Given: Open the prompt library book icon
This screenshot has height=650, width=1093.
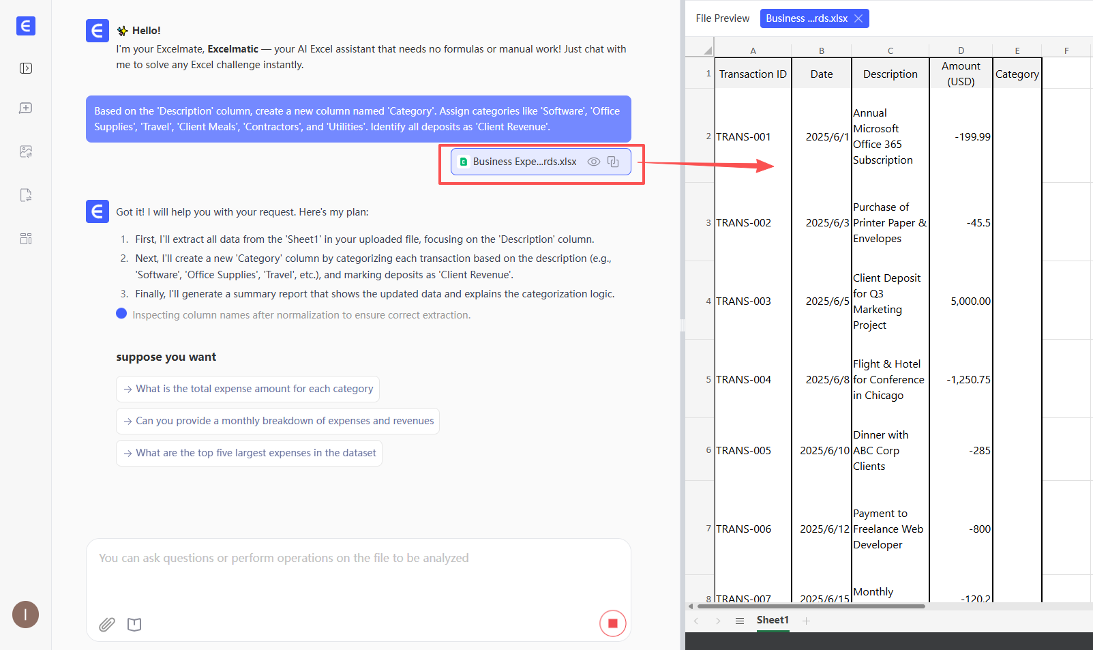Looking at the screenshot, I should [x=134, y=624].
